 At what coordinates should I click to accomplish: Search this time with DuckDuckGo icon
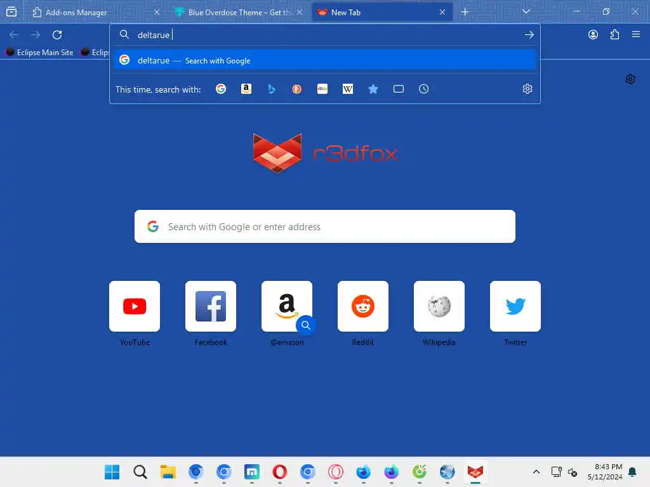[297, 89]
